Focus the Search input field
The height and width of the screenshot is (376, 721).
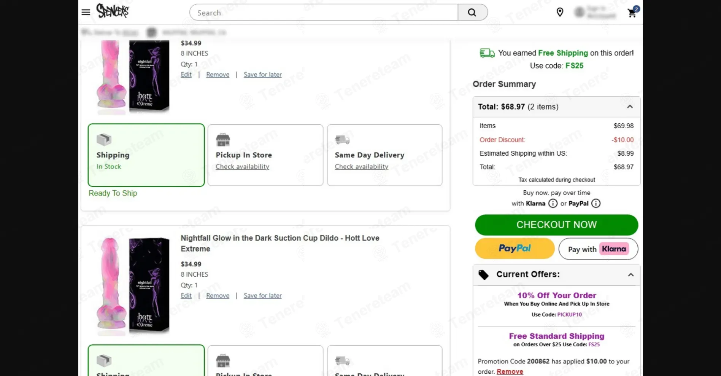point(324,13)
